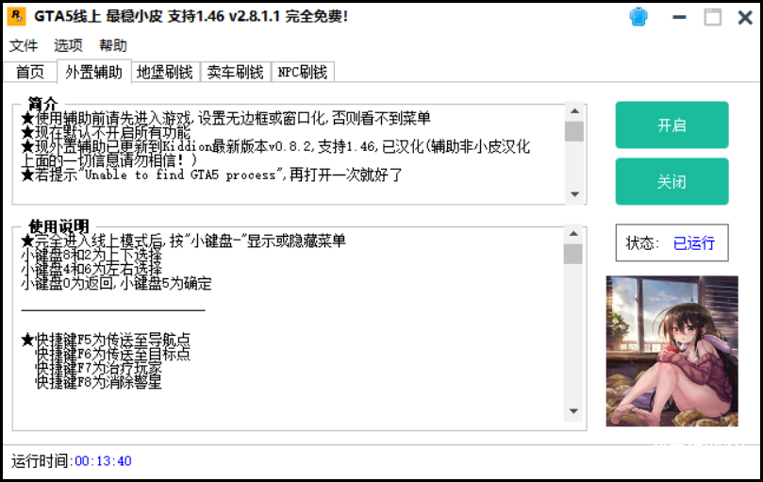Click the 使用说明 scrollbar thumb
The image size is (763, 482).
(x=573, y=254)
